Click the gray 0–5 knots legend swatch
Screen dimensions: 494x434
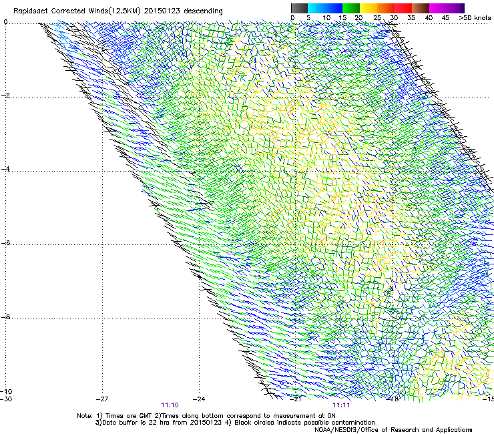click(x=299, y=8)
